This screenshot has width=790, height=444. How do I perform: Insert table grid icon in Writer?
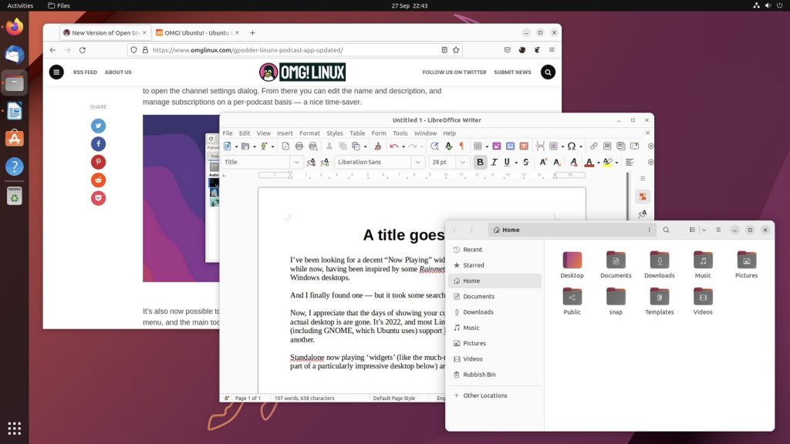pyautogui.click(x=478, y=146)
